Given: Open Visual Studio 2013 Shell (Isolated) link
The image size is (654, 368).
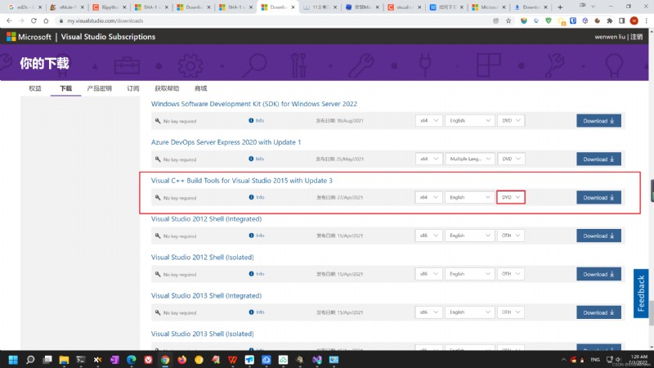Looking at the screenshot, I should [202, 334].
